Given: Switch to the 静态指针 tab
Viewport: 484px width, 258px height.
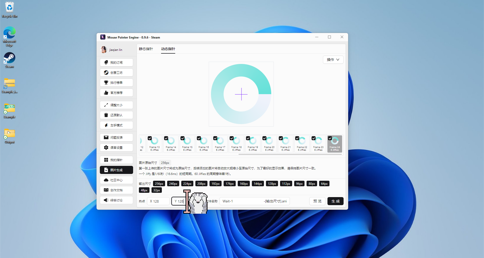Looking at the screenshot, I should pyautogui.click(x=146, y=49).
